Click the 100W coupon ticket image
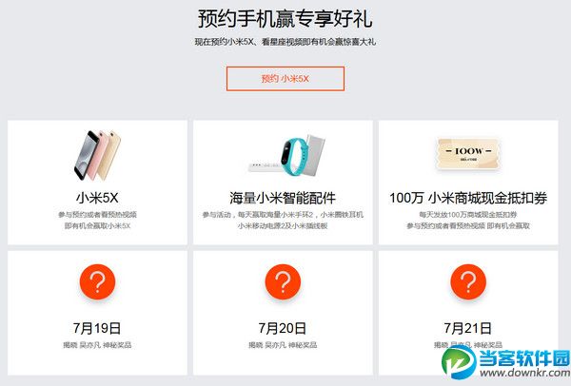 tap(468, 154)
